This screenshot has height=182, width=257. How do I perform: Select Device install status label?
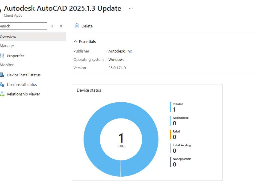point(24,75)
